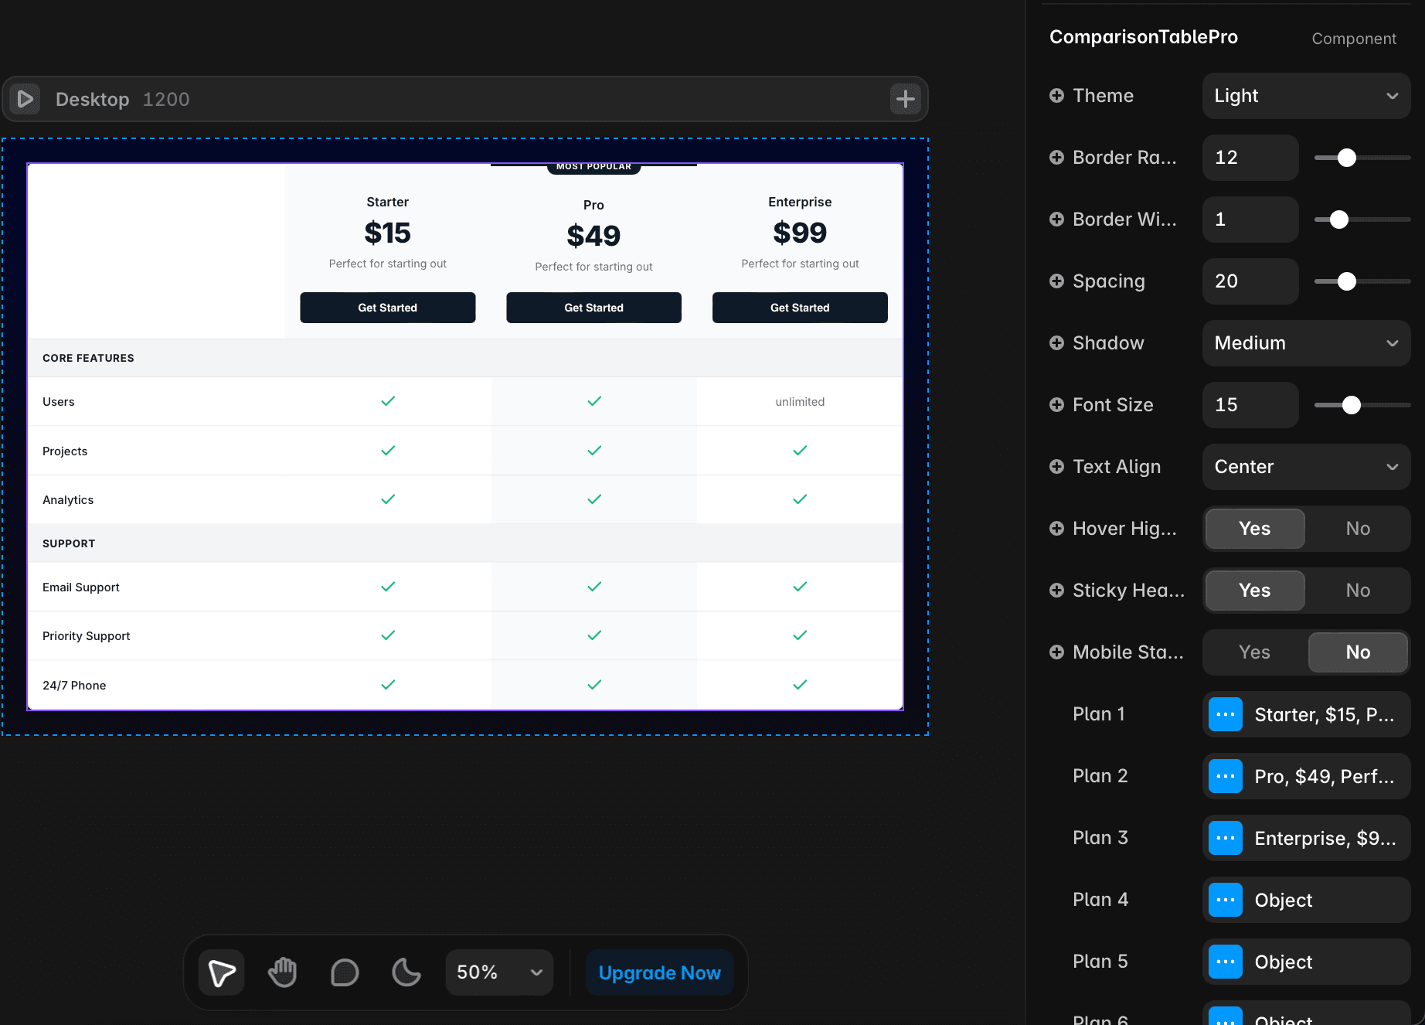The image size is (1425, 1025).
Task: Open Plan 4 object editor dots icon
Action: 1226,900
